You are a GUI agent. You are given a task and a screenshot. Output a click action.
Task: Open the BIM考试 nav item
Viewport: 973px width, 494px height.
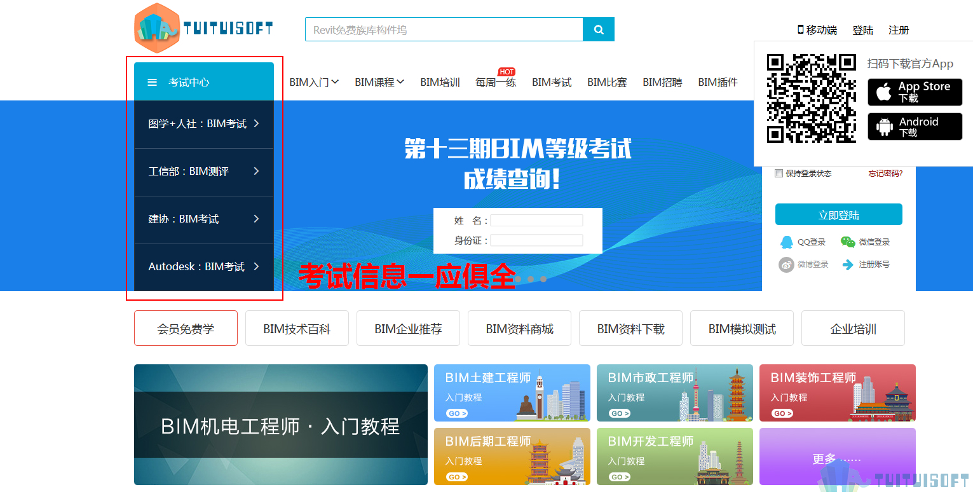coord(552,82)
